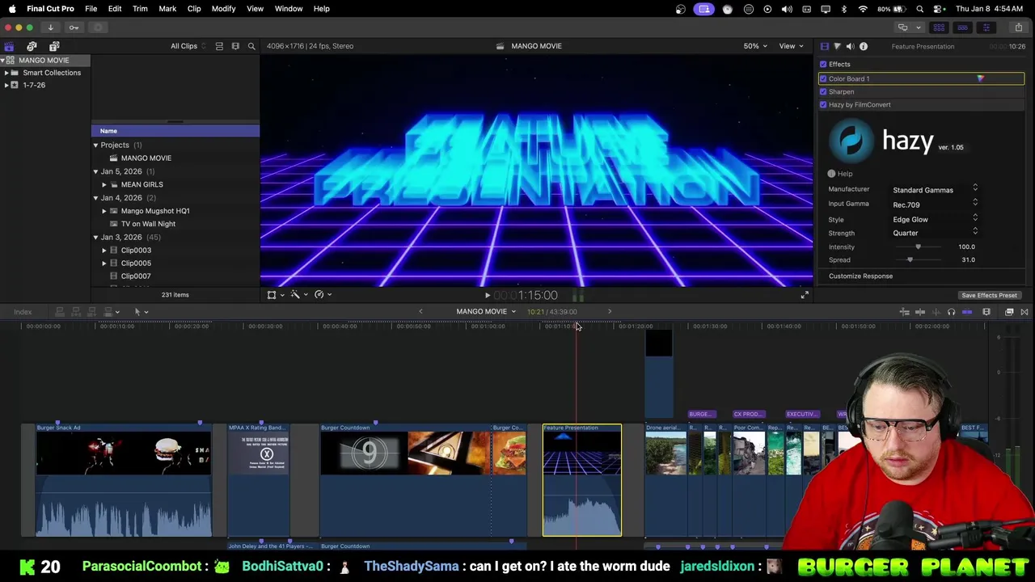Uncheck the Color Board 1 effect
Screen dimensions: 1035x582
823,78
